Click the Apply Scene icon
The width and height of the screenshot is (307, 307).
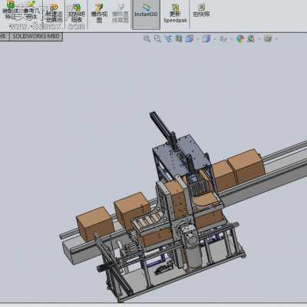pos(251,39)
